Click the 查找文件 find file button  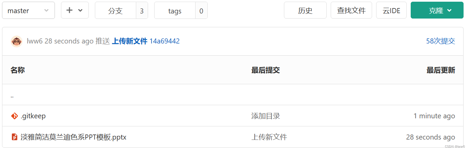(x=351, y=10)
